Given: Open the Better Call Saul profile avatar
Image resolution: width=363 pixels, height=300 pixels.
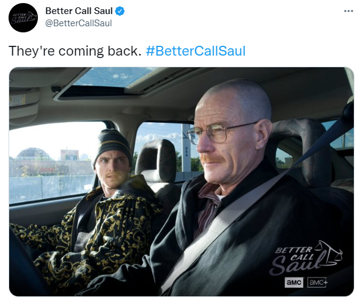Looking at the screenshot, I should (23, 18).
